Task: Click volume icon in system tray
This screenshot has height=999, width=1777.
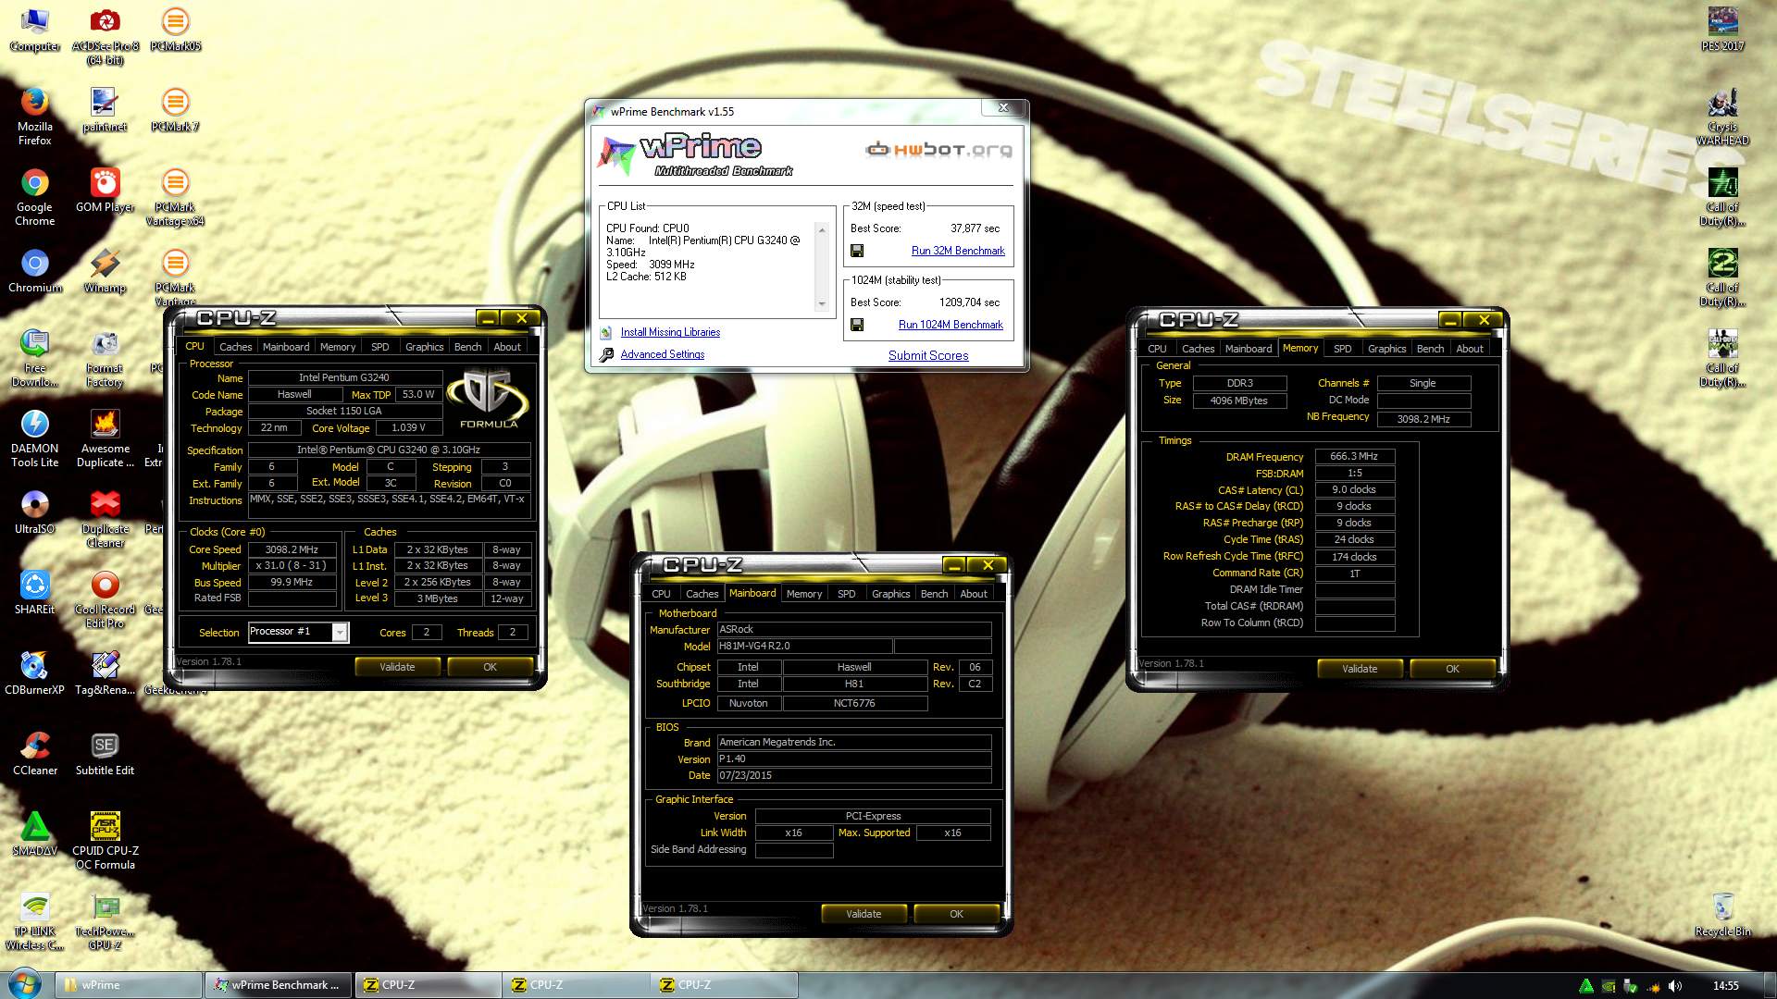Action: pyautogui.click(x=1674, y=986)
